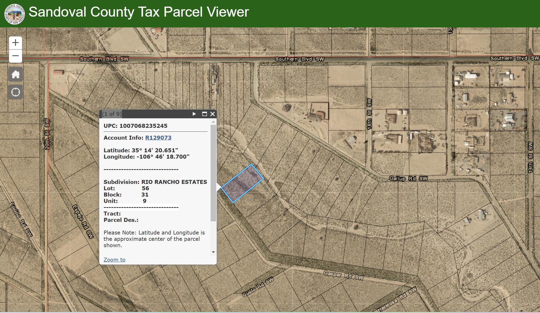The height and width of the screenshot is (313, 540).
Task: Click the Gallup Rd SW label
Action: [408, 178]
